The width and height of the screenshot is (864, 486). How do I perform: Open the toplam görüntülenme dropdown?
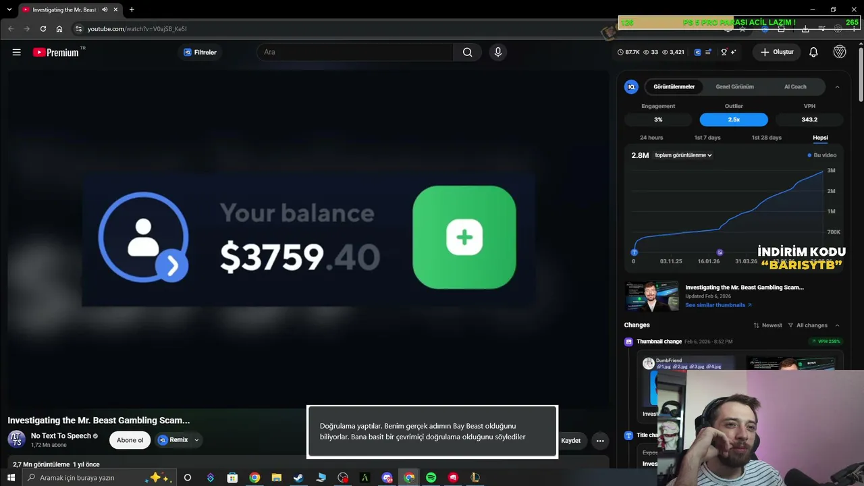(683, 155)
